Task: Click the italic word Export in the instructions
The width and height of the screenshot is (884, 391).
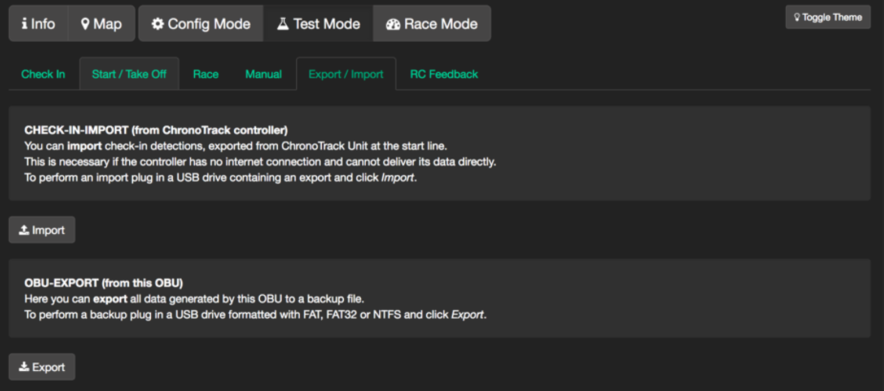Action: point(467,314)
